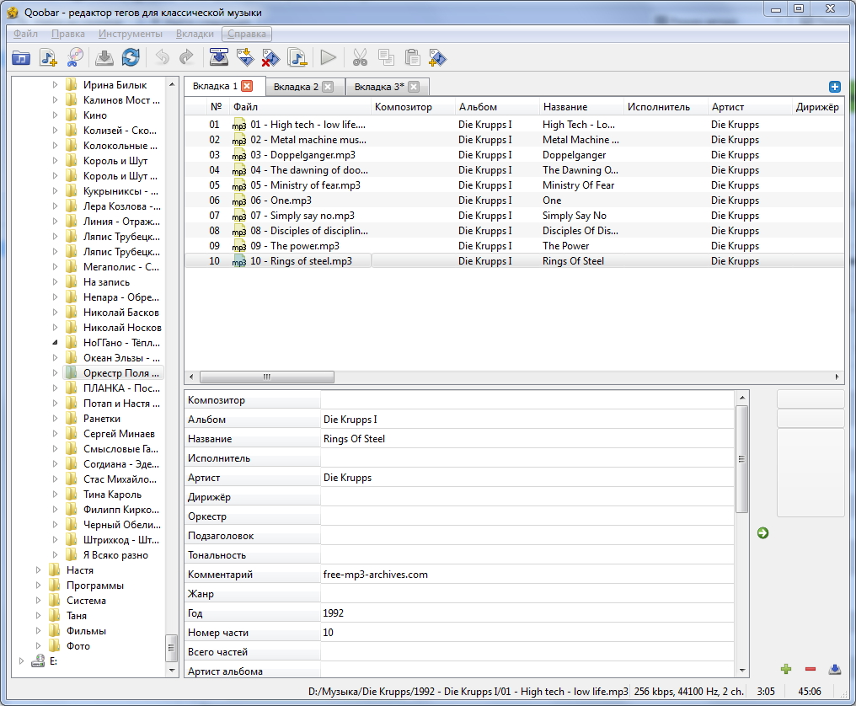Open the Инструменты menu
Image resolution: width=856 pixels, height=706 pixels.
point(131,34)
